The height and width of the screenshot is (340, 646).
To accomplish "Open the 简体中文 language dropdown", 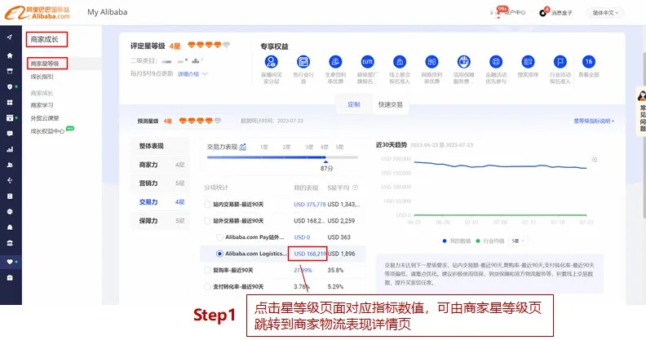I will [605, 13].
